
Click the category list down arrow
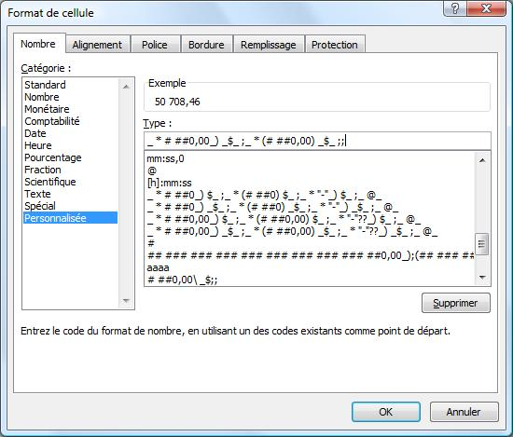(126, 301)
